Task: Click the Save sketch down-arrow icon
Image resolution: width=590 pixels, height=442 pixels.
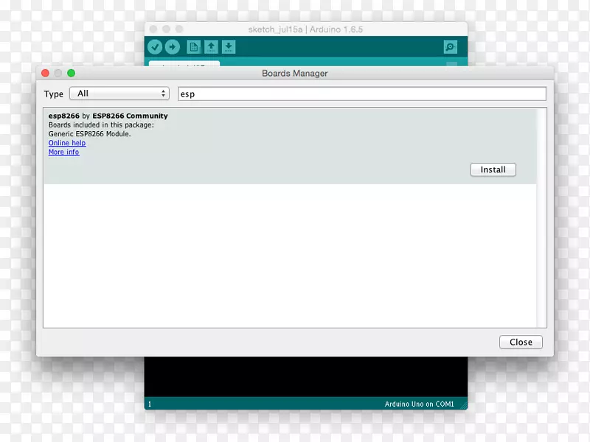Action: (x=229, y=47)
